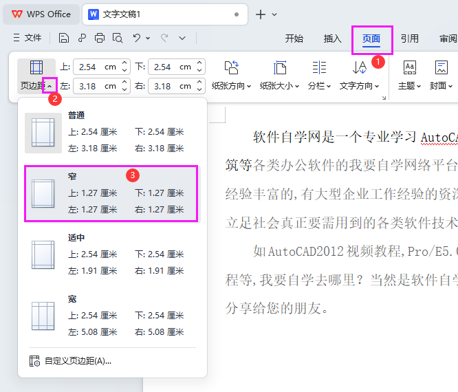Open the 封面 dropdown label
The height and width of the screenshot is (392, 458).
coord(441,86)
